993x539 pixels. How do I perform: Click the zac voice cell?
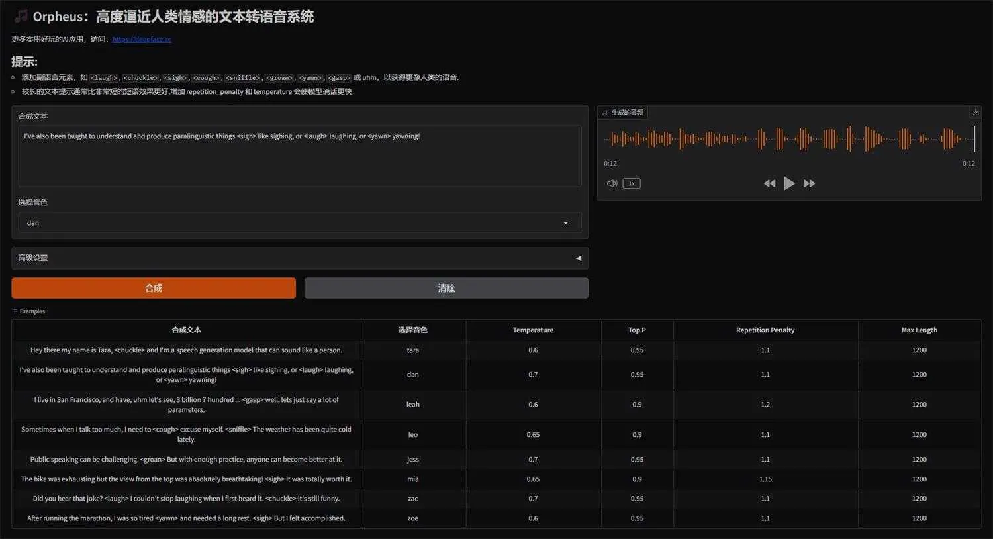413,499
